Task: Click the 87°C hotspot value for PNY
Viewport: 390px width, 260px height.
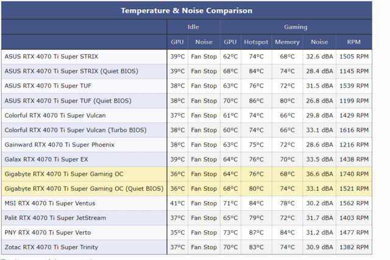Action: pos(256,233)
